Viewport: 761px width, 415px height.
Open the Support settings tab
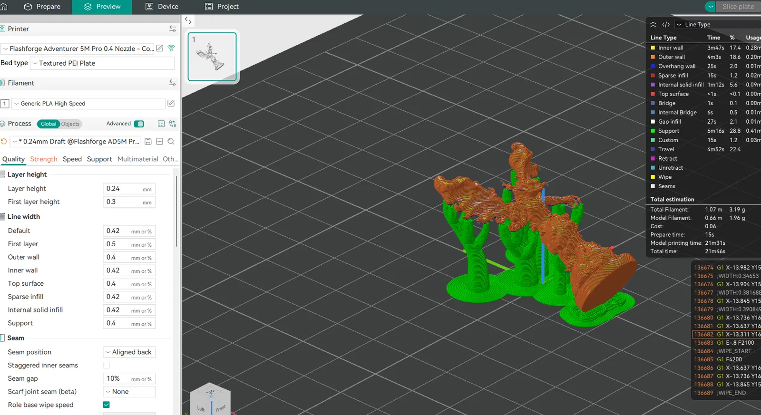tap(99, 159)
